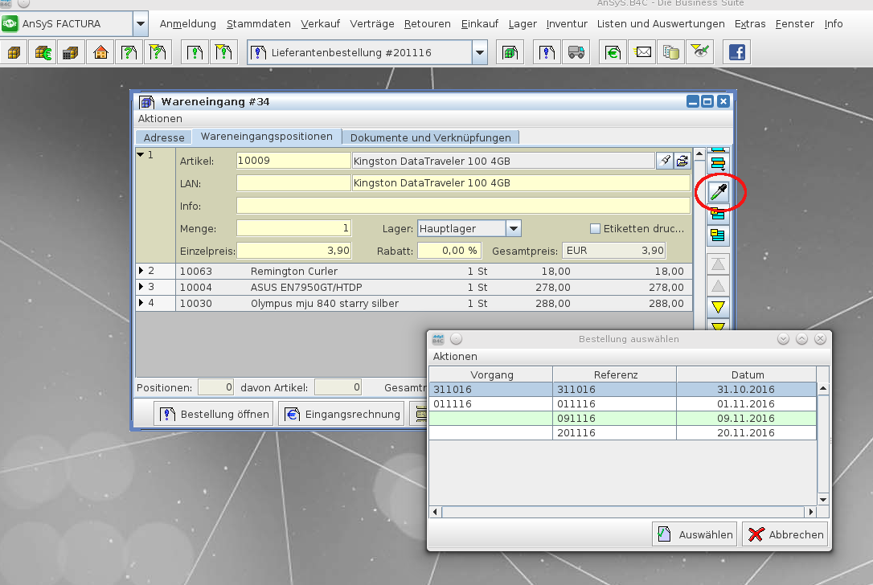Collapse position 1 using its triangle
Viewport: 873px width, 585px height.
coord(141,154)
